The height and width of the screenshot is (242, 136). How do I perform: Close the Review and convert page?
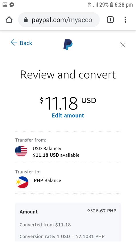tap(123, 45)
